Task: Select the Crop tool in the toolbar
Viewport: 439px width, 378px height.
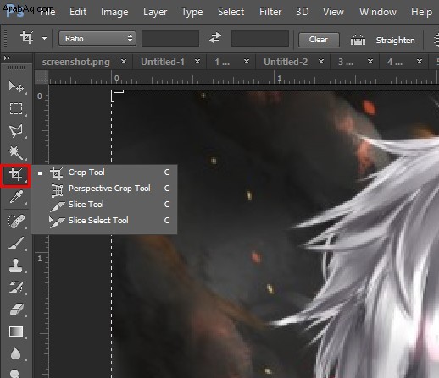Action: point(16,175)
